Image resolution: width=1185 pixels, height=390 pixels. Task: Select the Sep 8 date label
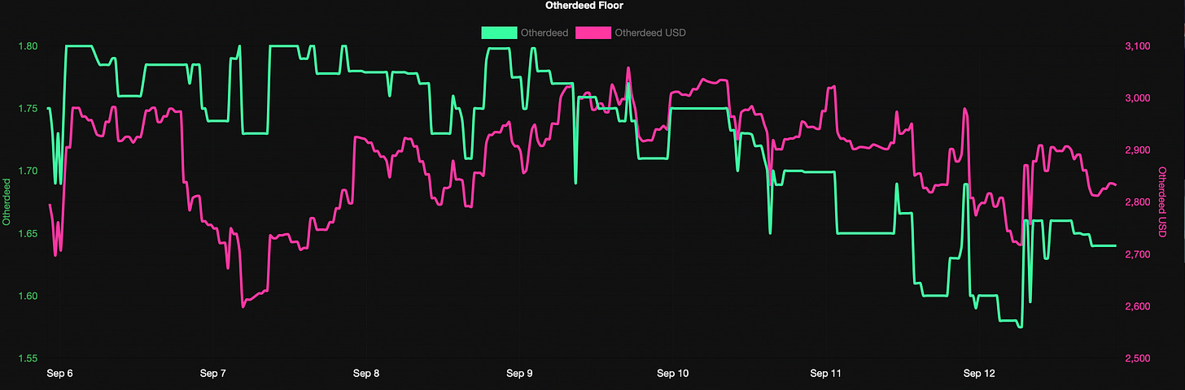click(x=366, y=374)
